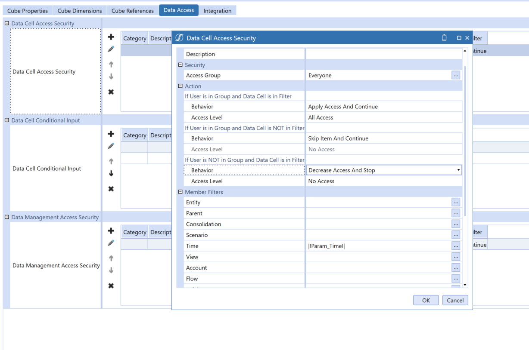Image resolution: width=529 pixels, height=350 pixels.
Task: Edit the Data Management Access Security entry
Action: pyautogui.click(x=111, y=243)
